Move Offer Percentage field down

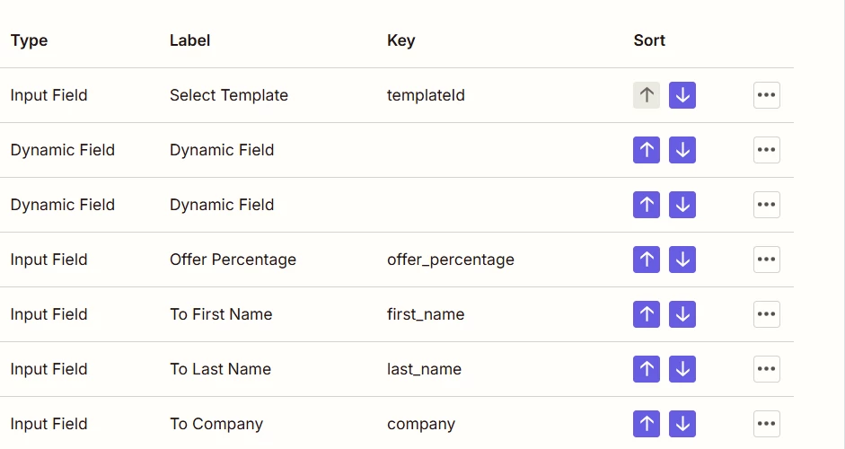(682, 260)
